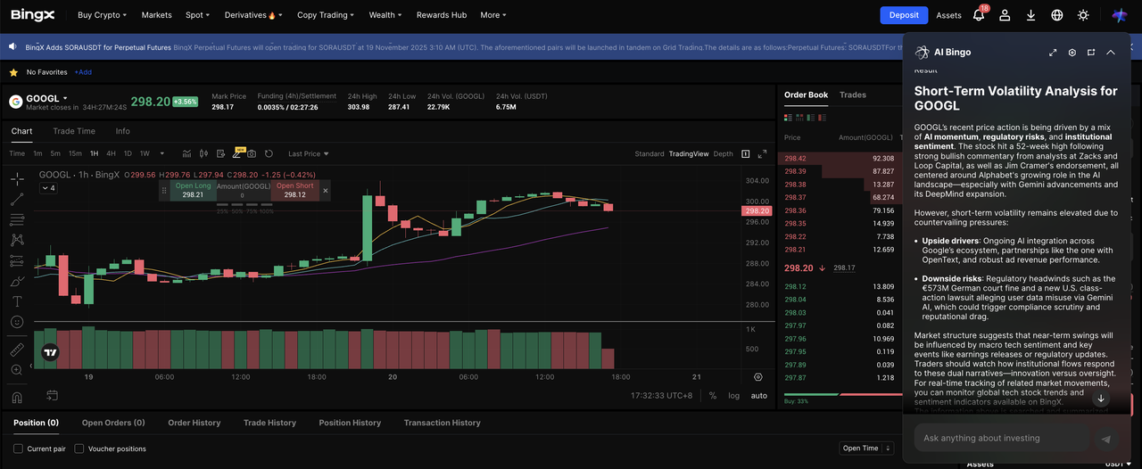Open AI Bingo settings icon
1142x469 pixels.
point(1072,53)
